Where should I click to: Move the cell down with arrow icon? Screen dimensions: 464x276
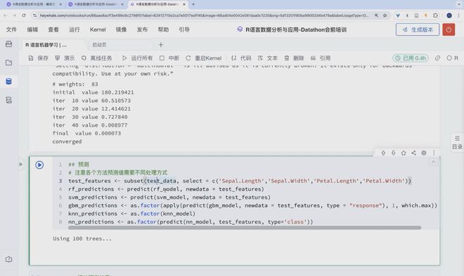coord(393,153)
